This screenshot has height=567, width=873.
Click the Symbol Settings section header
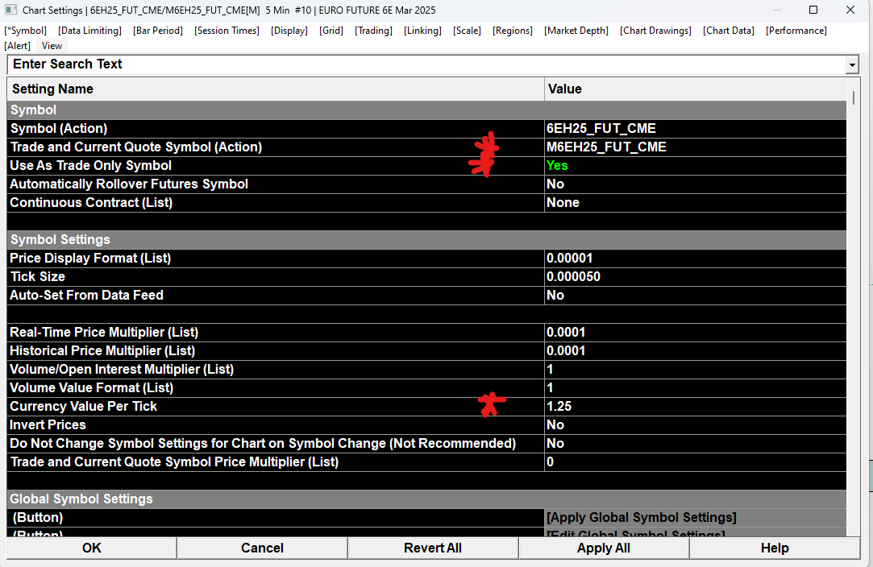tap(426, 240)
